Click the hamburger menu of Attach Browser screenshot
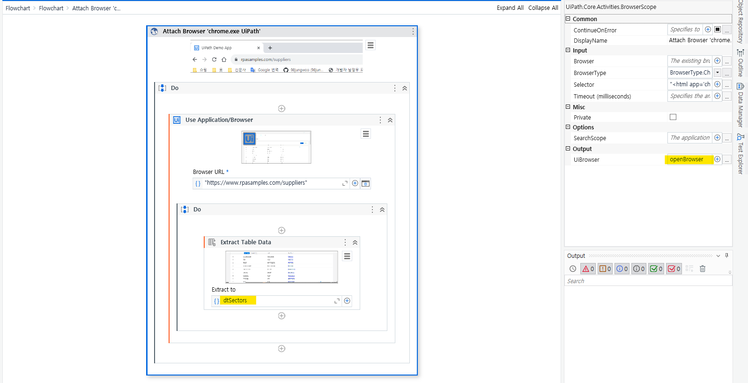Image resolution: width=748 pixels, height=383 pixels. point(370,45)
